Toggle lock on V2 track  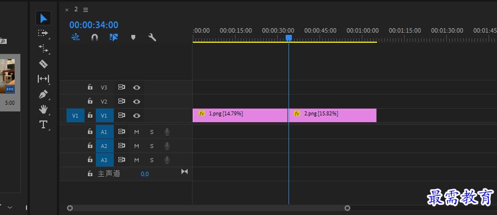tap(90, 101)
